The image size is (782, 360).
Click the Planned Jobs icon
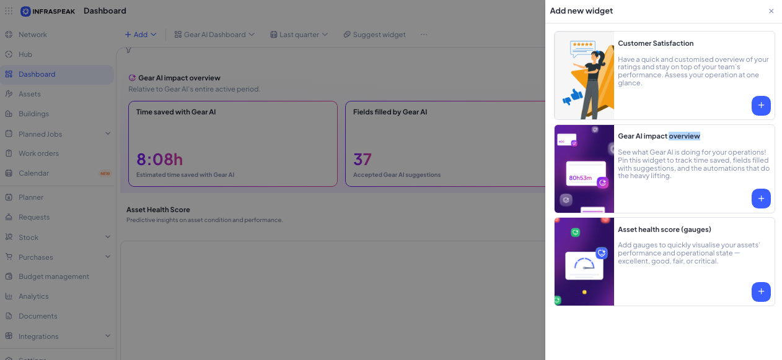(9, 134)
